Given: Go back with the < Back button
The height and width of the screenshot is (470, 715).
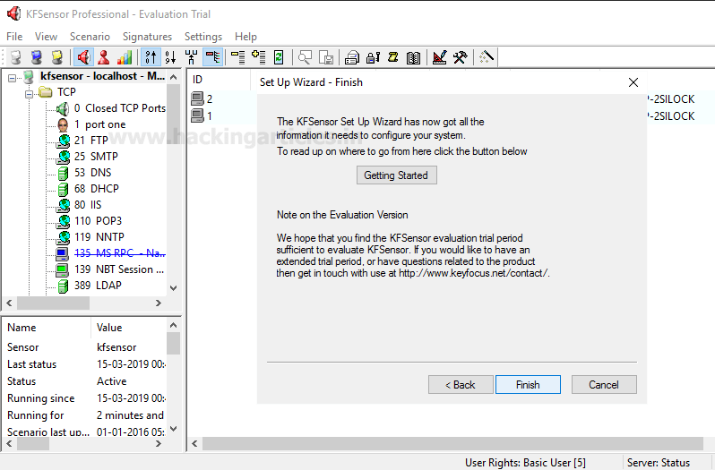Looking at the screenshot, I should 461,385.
